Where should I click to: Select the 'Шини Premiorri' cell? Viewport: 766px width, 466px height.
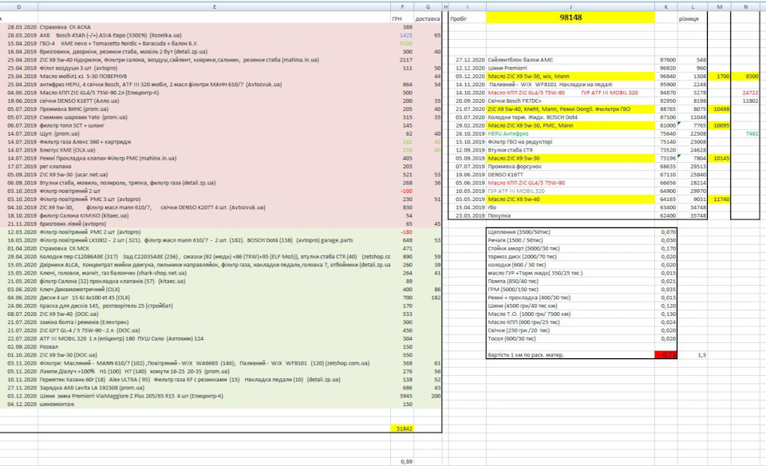tap(571, 68)
